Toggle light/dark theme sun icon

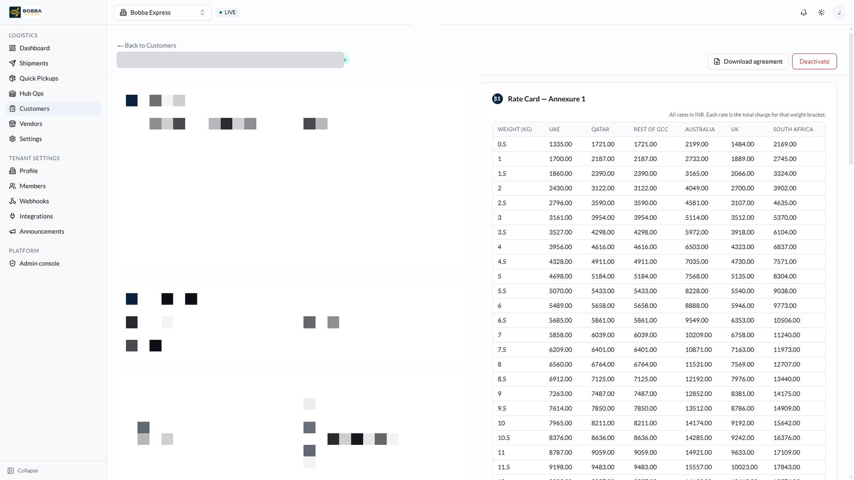tap(821, 12)
